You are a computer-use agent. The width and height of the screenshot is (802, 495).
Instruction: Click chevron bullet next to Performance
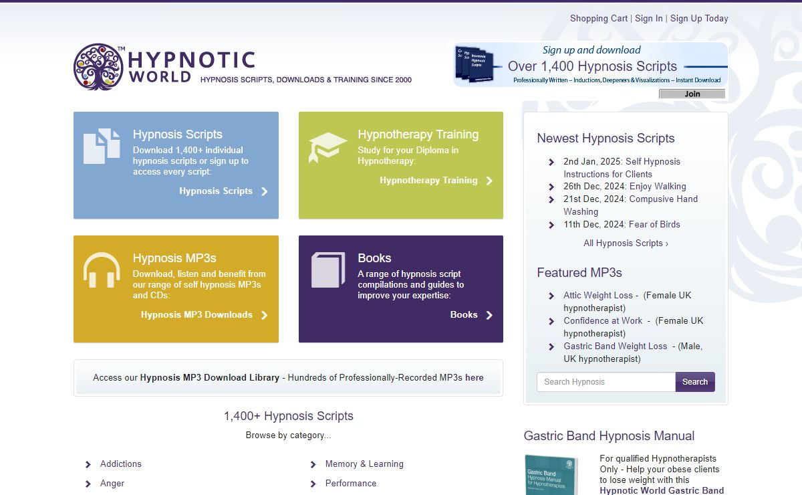click(x=313, y=484)
